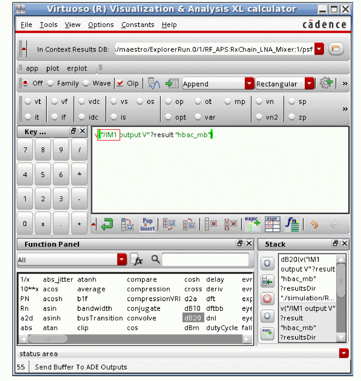Click the send to table icon
This screenshot has height=381, width=361.
(172, 83)
